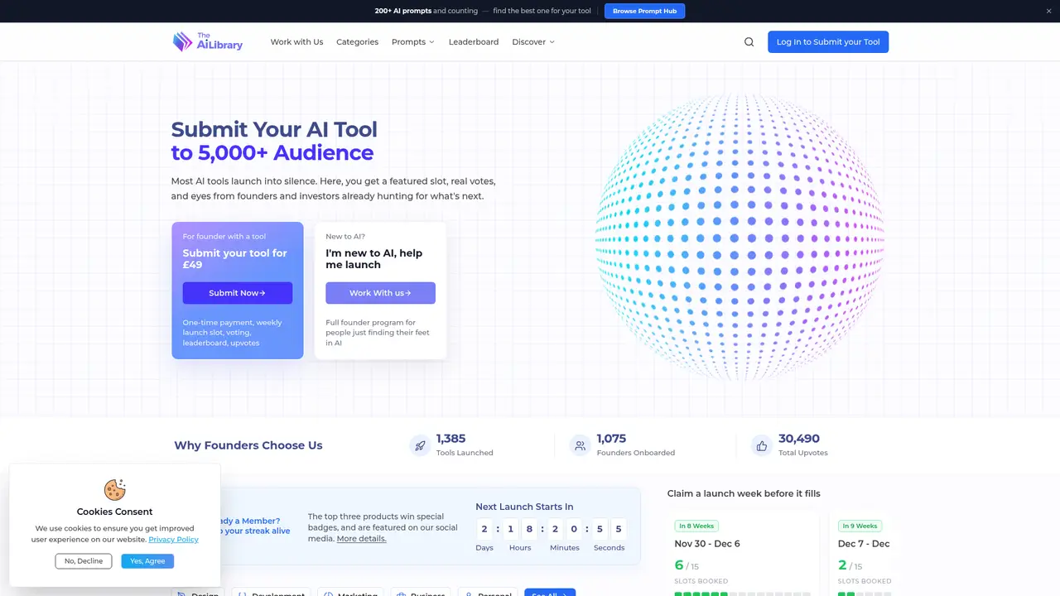Go to Categories in the navigation
1060x596 pixels.
(x=357, y=42)
